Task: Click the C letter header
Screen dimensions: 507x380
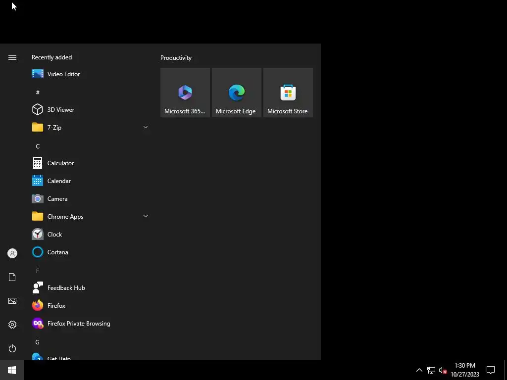Action: click(38, 146)
